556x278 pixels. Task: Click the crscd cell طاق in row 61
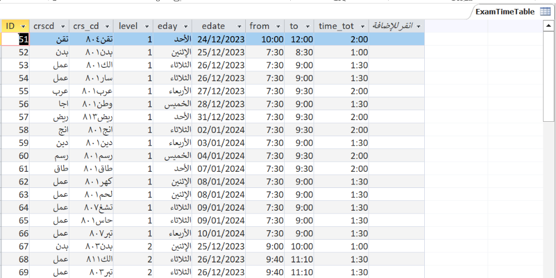[49, 168]
